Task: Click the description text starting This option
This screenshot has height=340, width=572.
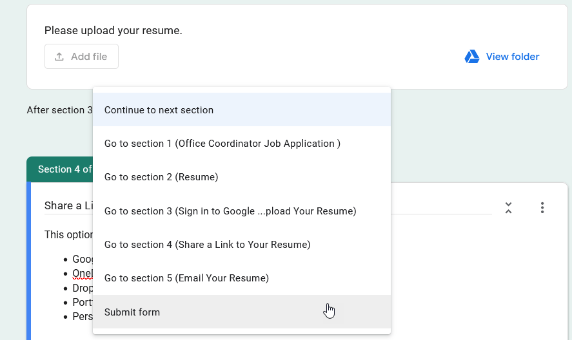Action: point(68,234)
